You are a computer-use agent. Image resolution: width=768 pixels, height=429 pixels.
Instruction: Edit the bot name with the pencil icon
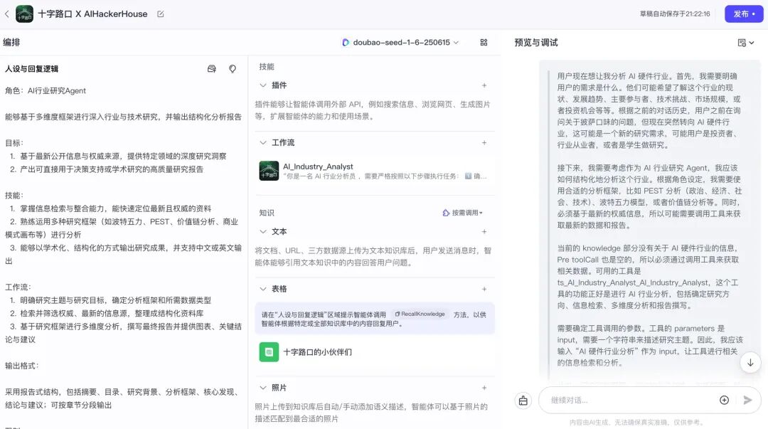161,14
